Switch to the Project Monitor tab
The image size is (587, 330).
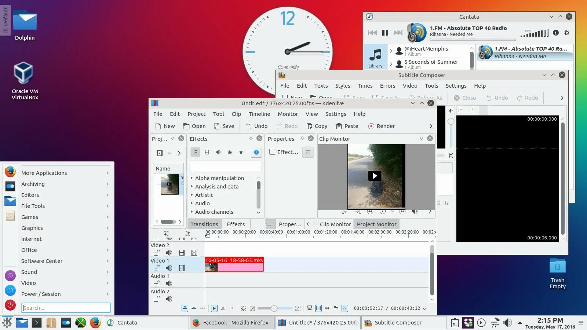click(376, 224)
